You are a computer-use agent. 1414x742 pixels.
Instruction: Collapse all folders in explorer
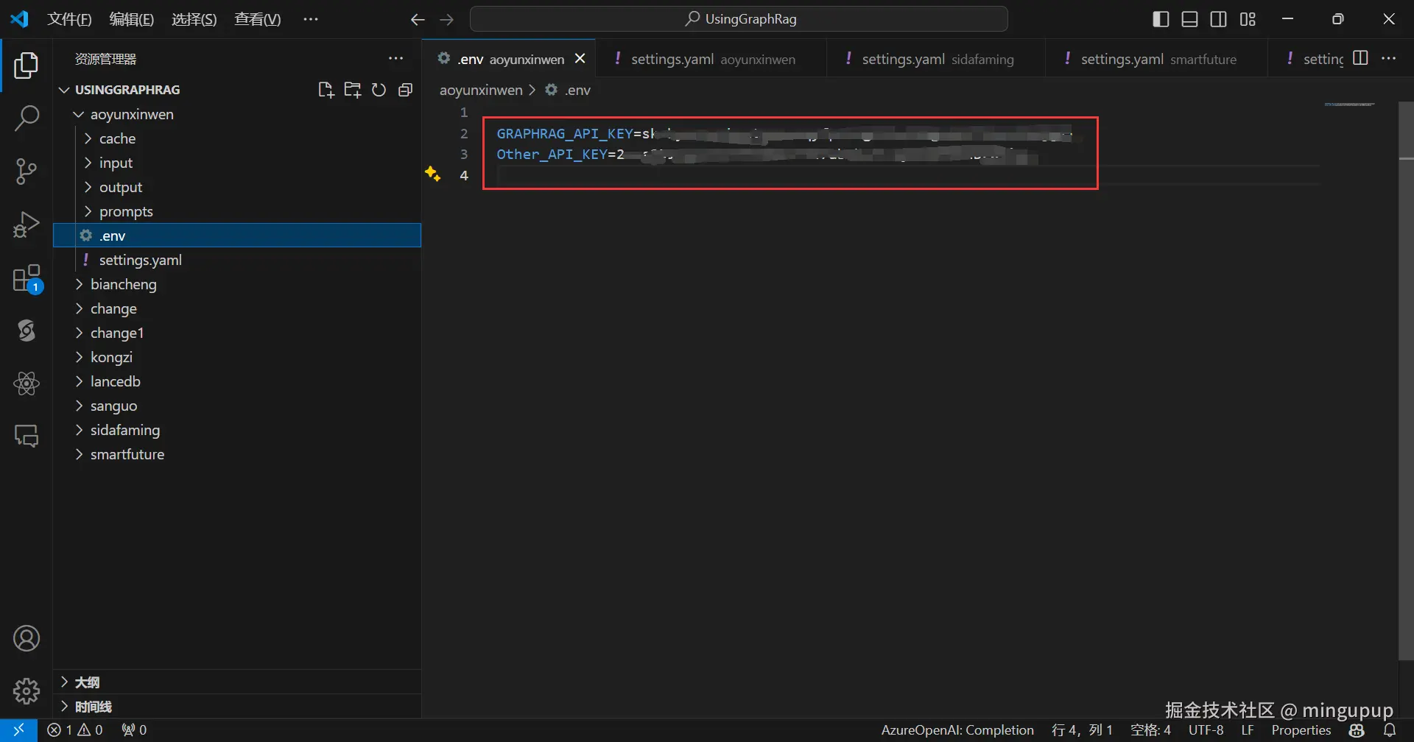click(x=405, y=90)
